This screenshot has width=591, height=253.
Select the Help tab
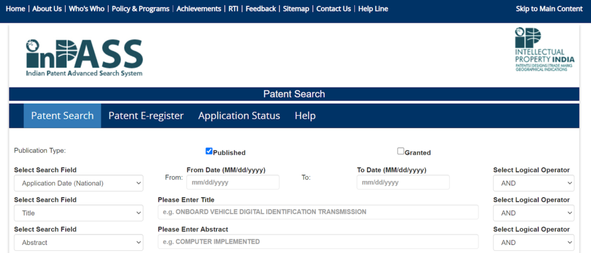(x=305, y=116)
